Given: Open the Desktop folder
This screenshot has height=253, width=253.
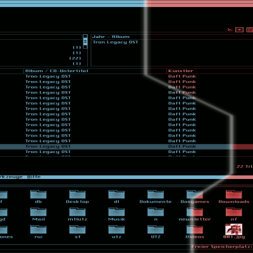Looking at the screenshot, I should coord(77,197).
